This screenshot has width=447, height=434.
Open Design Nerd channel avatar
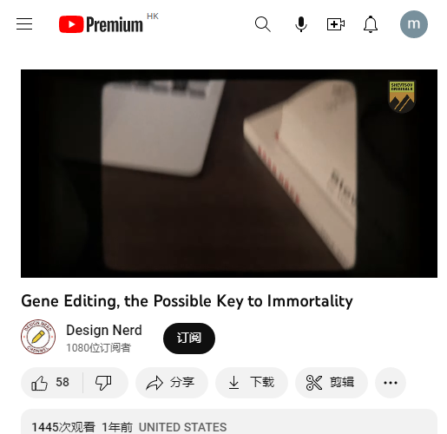(38, 337)
